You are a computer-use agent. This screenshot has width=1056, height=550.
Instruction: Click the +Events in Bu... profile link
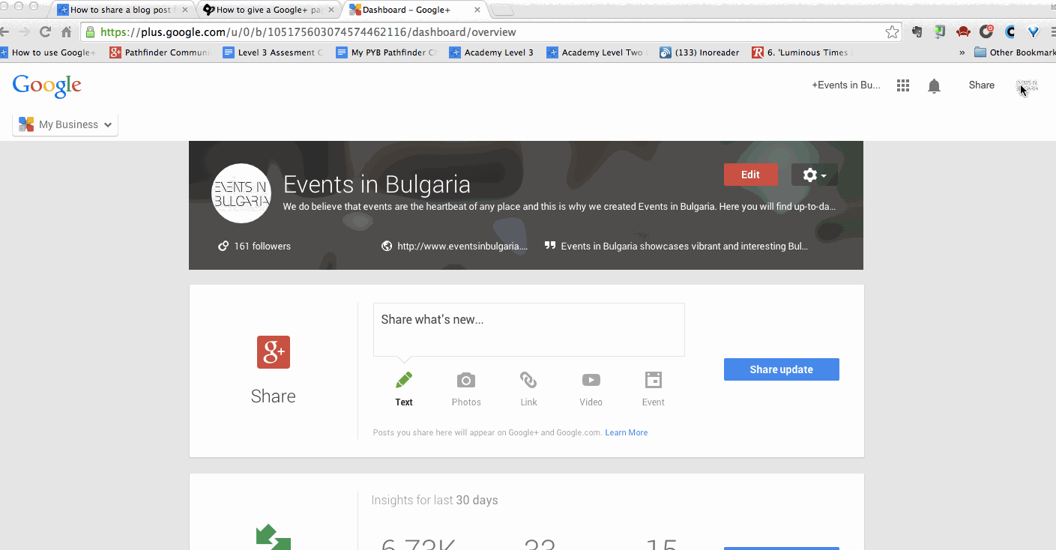coord(846,85)
